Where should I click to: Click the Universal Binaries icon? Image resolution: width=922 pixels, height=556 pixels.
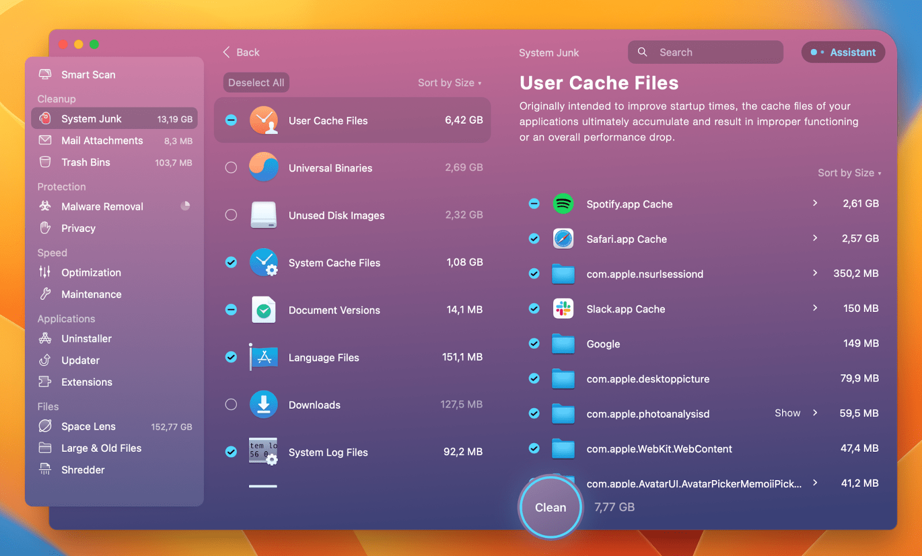click(264, 167)
